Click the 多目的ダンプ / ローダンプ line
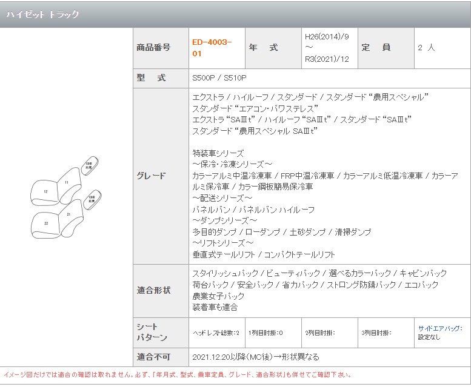This screenshot has height=387, width=471. tap(281, 232)
